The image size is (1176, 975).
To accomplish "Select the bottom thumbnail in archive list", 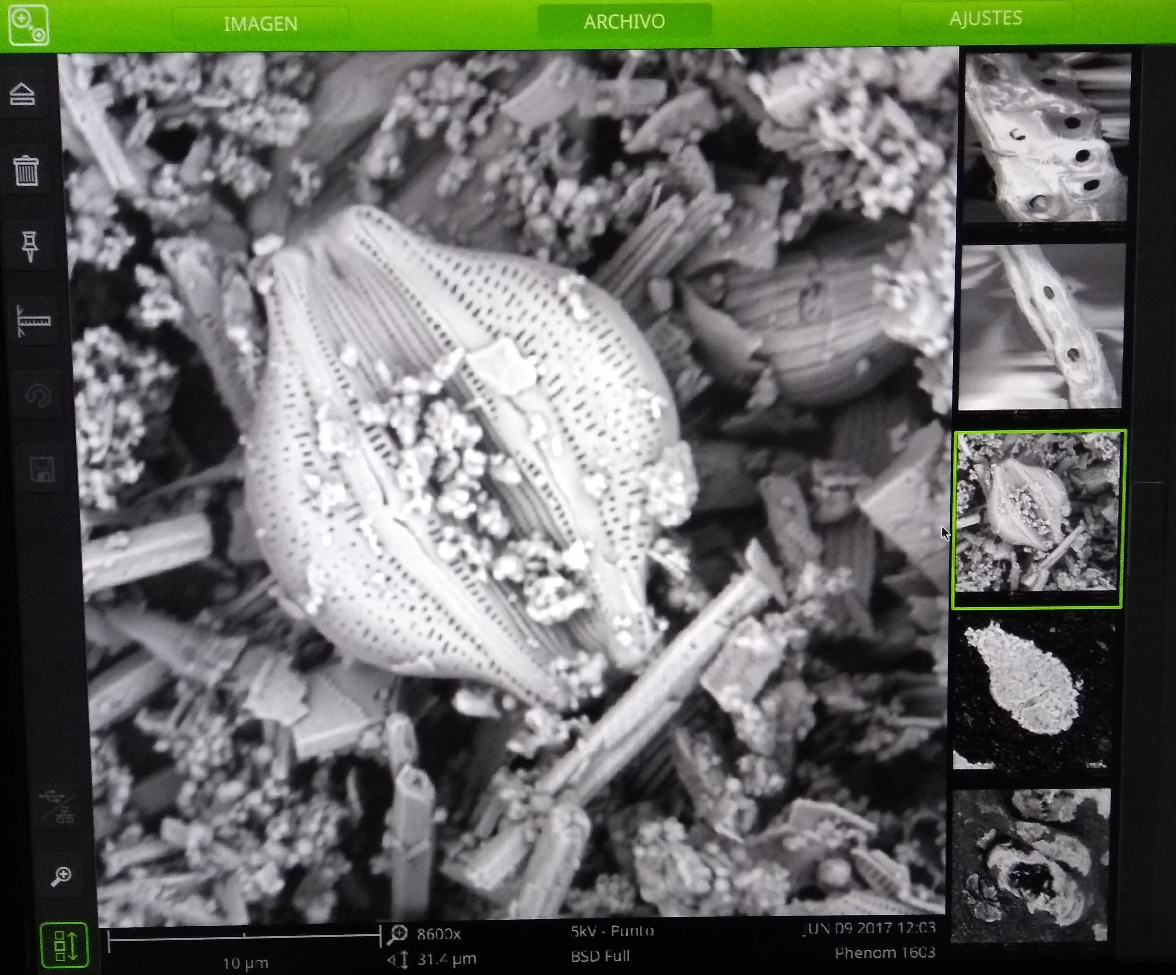I will [x=1031, y=866].
